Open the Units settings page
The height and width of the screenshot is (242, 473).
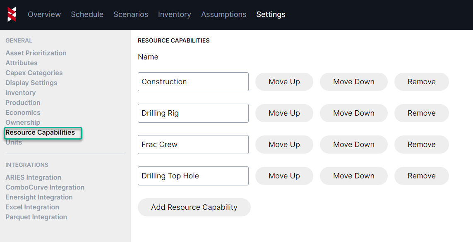tap(14, 142)
